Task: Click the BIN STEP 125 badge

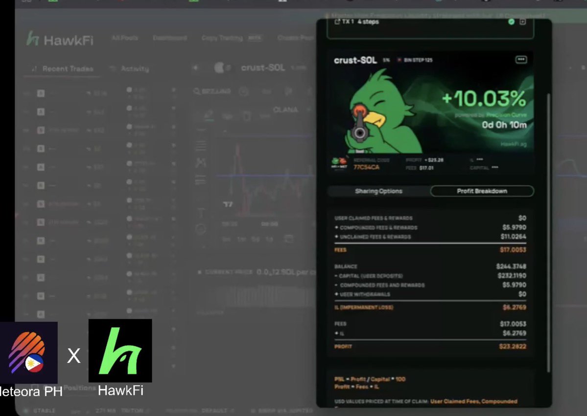Action: click(x=415, y=60)
